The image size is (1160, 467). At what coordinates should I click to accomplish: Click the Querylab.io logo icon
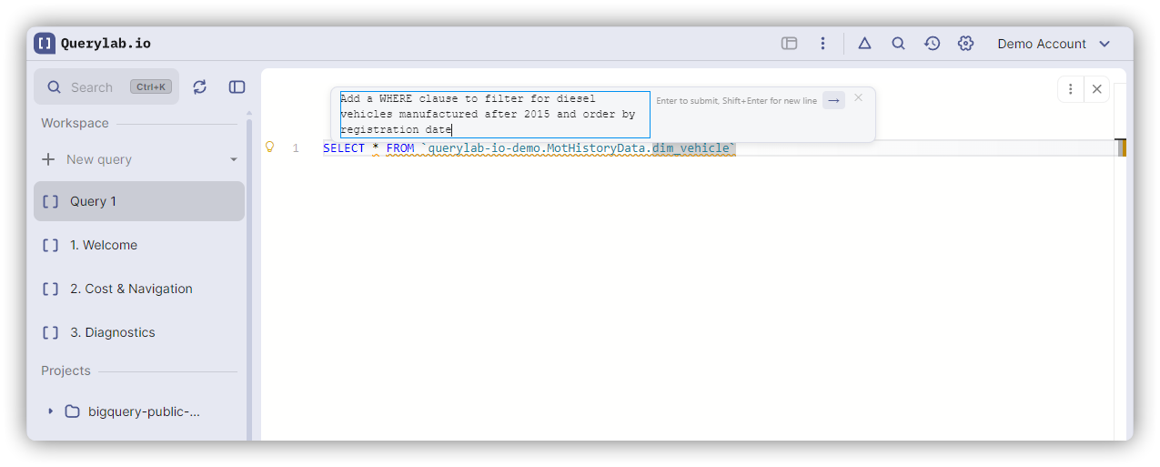[45, 43]
